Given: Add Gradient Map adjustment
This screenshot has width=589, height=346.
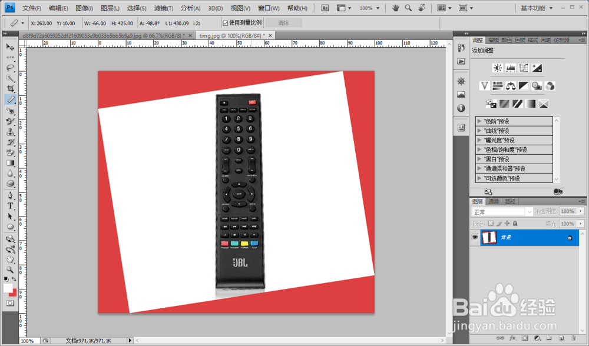Looking at the screenshot, I should (531, 104).
